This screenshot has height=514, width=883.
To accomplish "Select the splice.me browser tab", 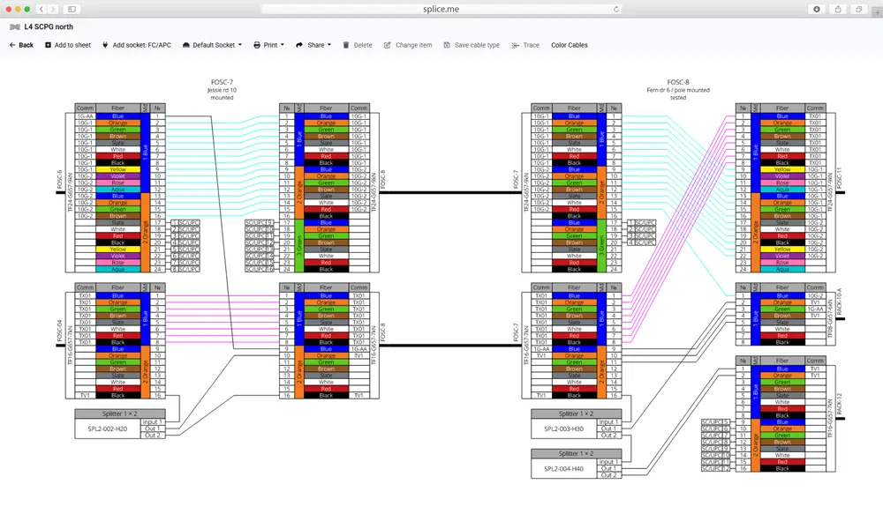I will click(x=441, y=9).
